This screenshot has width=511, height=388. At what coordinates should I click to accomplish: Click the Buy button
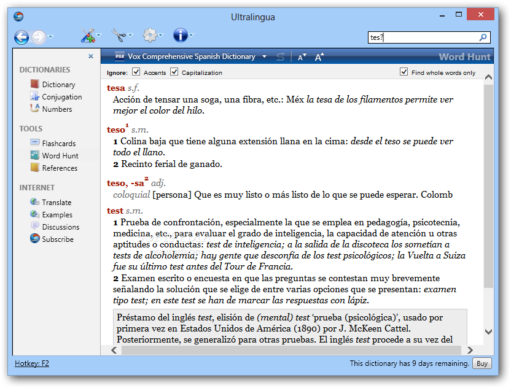tap(482, 363)
